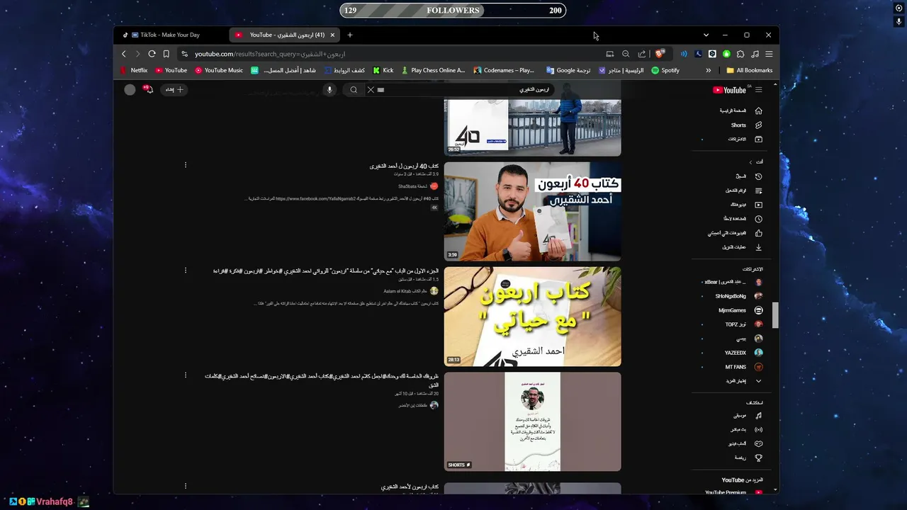Open Downloads in sidebar
This screenshot has width=907, height=510.
click(742, 247)
